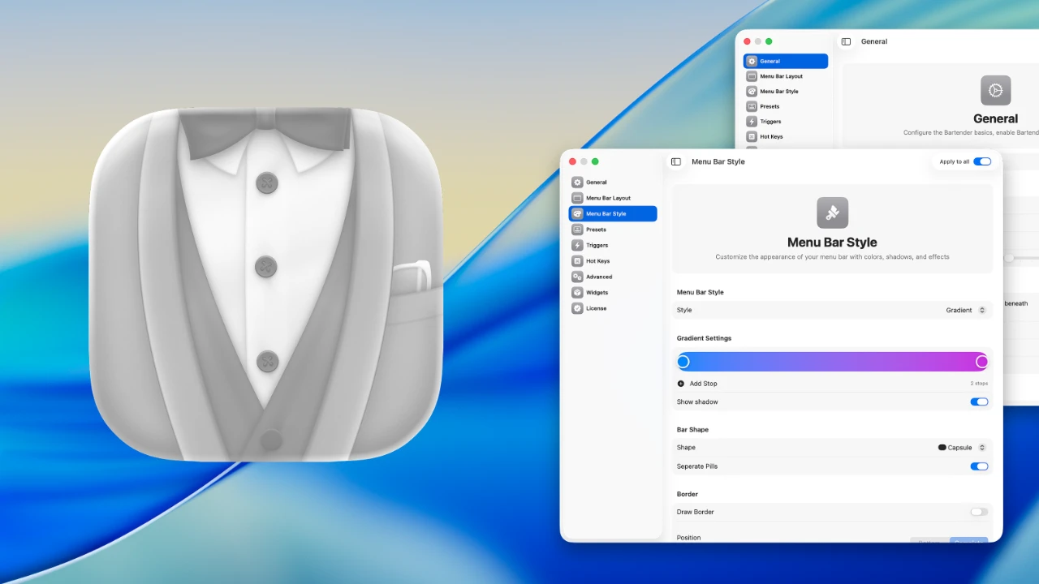Click the License checkmark icon in sidebar
Image resolution: width=1039 pixels, height=584 pixels.
click(577, 308)
